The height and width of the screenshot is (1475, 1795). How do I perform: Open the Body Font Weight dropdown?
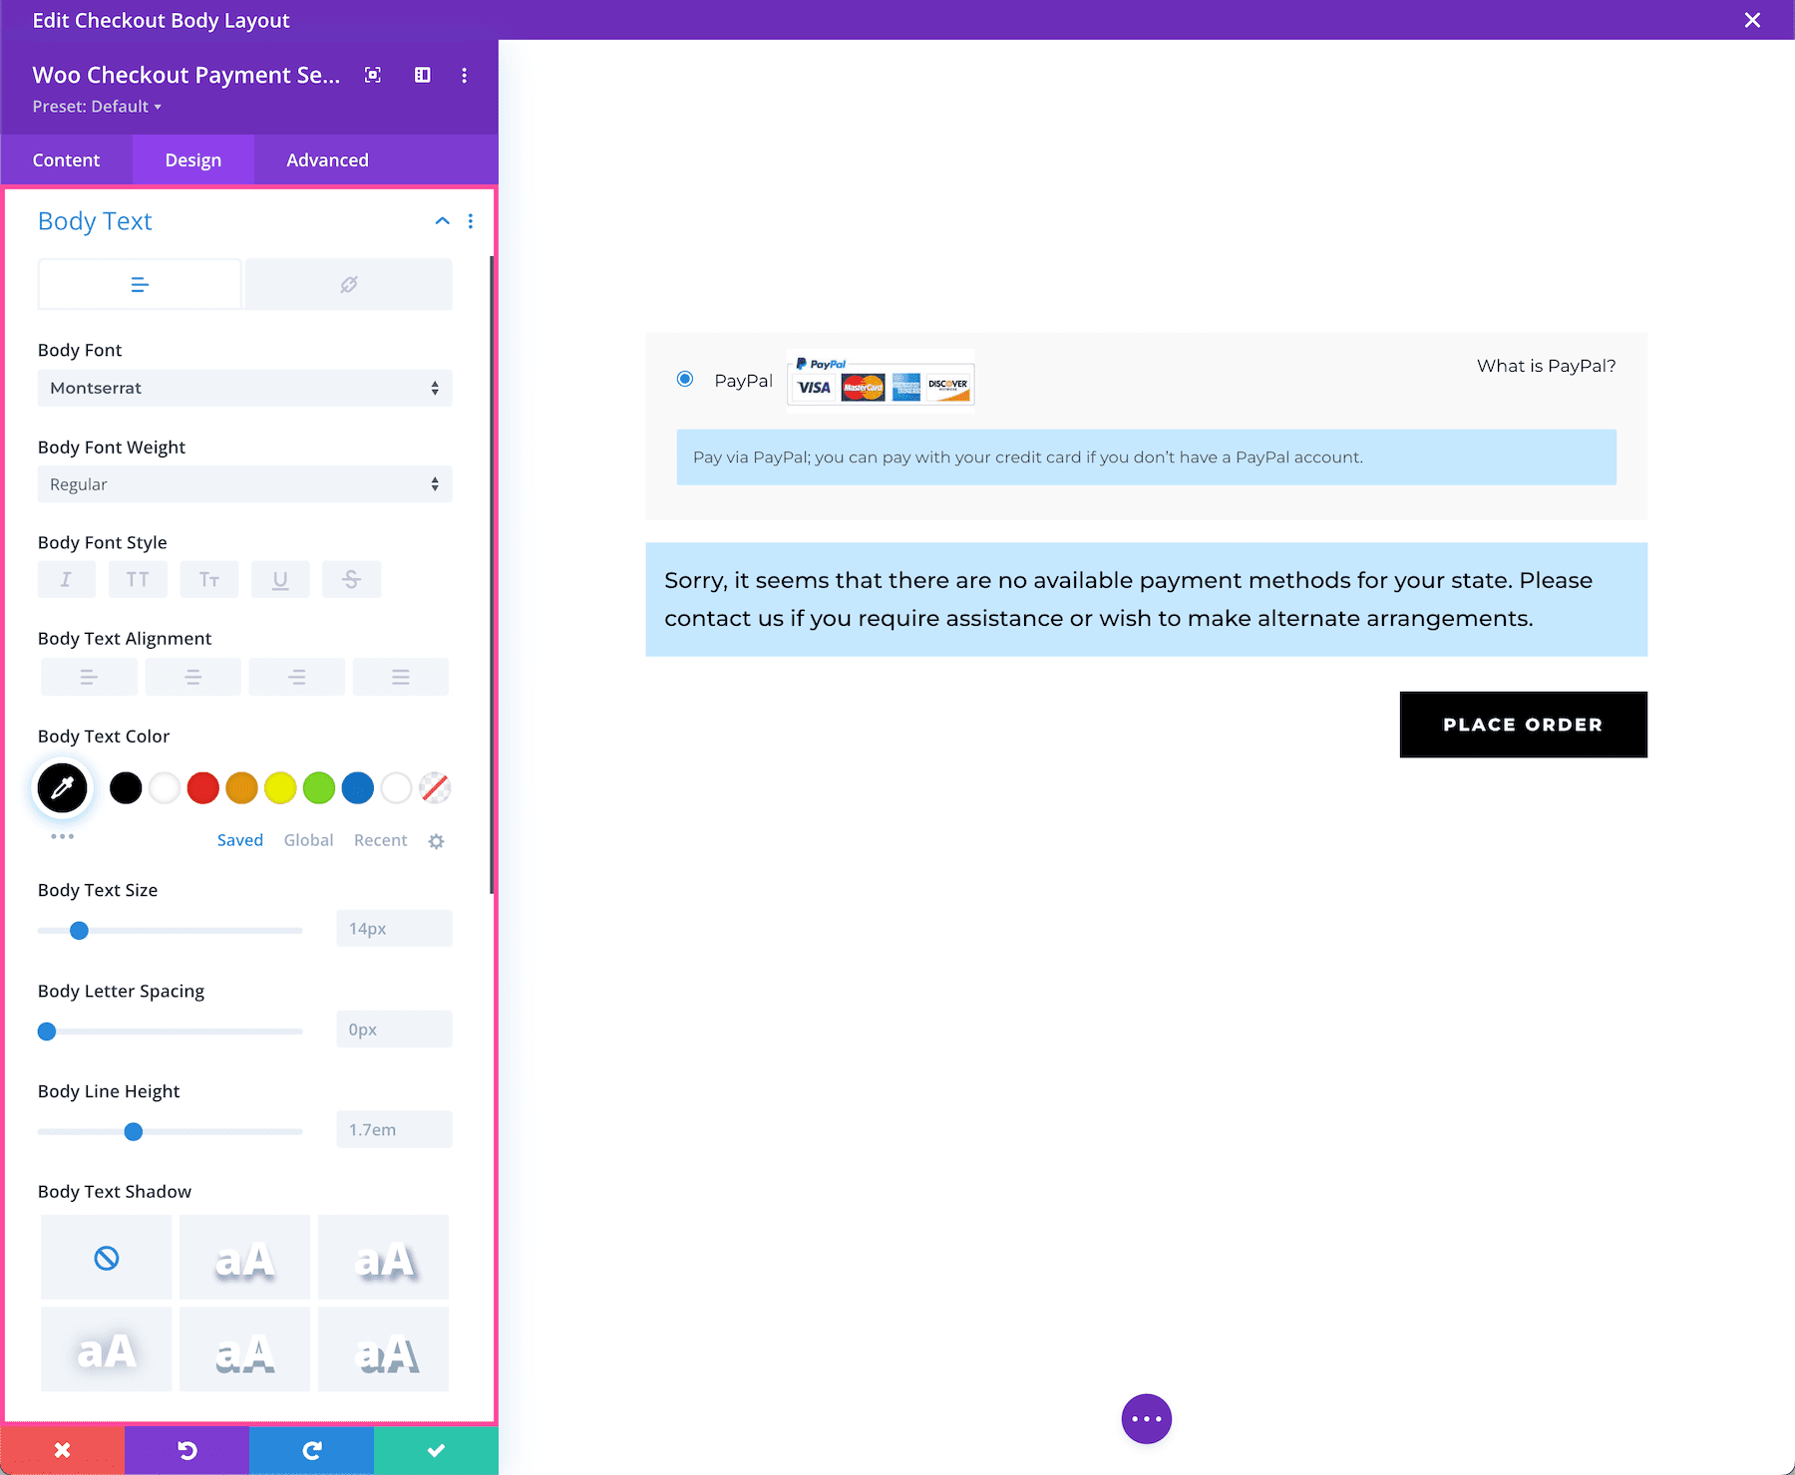244,484
